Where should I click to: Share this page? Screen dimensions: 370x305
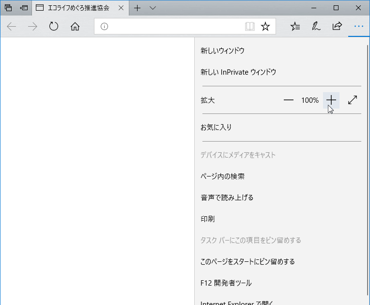(x=337, y=26)
